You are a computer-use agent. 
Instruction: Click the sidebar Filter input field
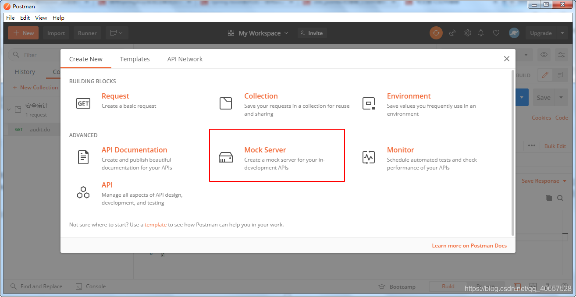click(x=35, y=55)
